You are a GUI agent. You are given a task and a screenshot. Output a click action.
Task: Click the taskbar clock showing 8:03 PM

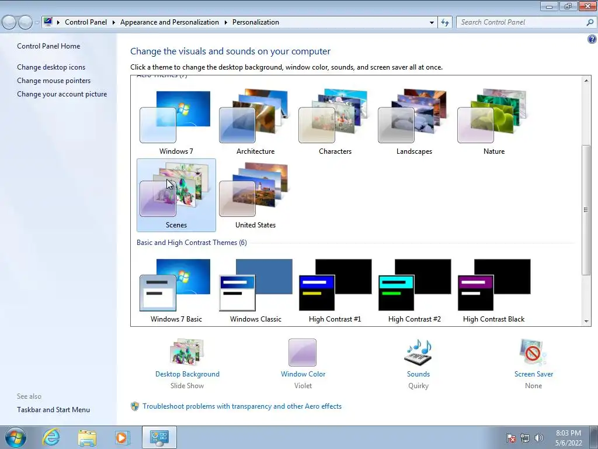[568, 437]
